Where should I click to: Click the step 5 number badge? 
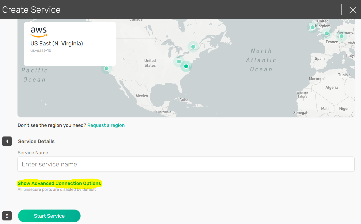click(7, 216)
